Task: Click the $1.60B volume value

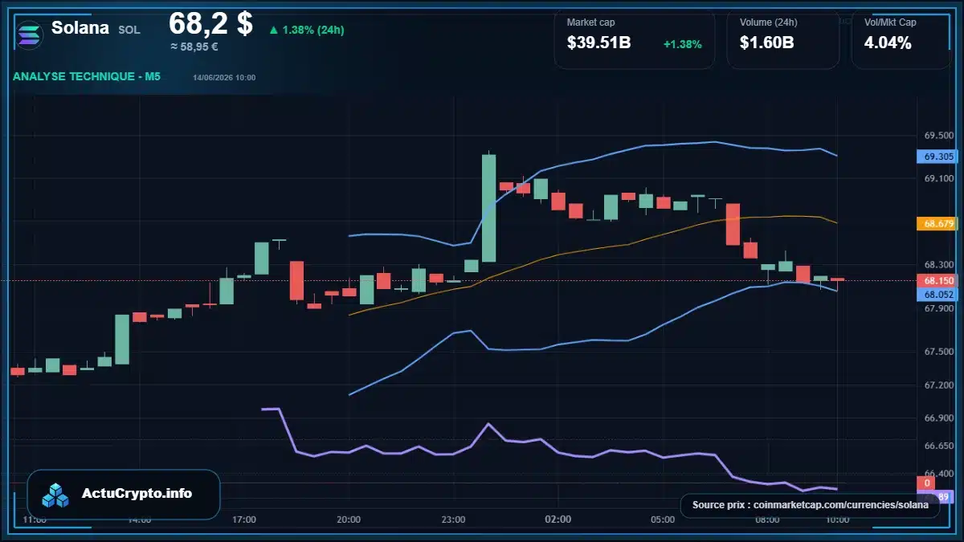Action: (766, 43)
